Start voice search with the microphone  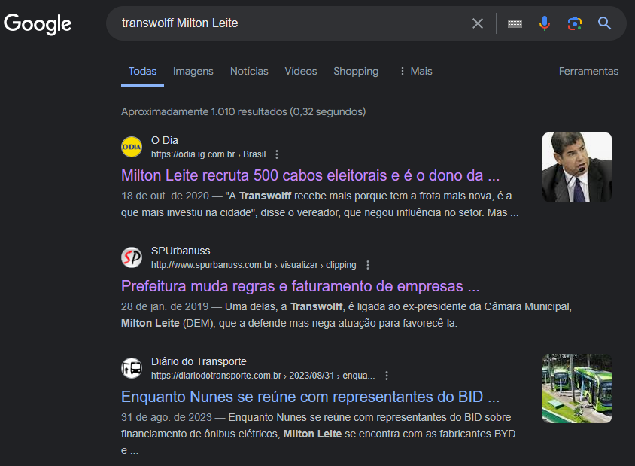(x=545, y=23)
